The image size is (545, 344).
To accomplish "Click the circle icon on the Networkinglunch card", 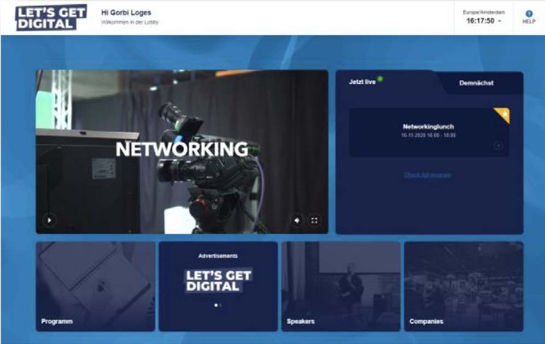I will (498, 145).
